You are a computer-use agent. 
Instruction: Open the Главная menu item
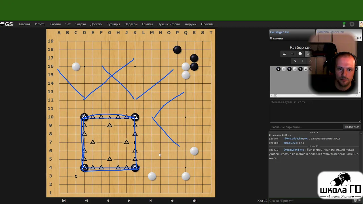coord(25,24)
